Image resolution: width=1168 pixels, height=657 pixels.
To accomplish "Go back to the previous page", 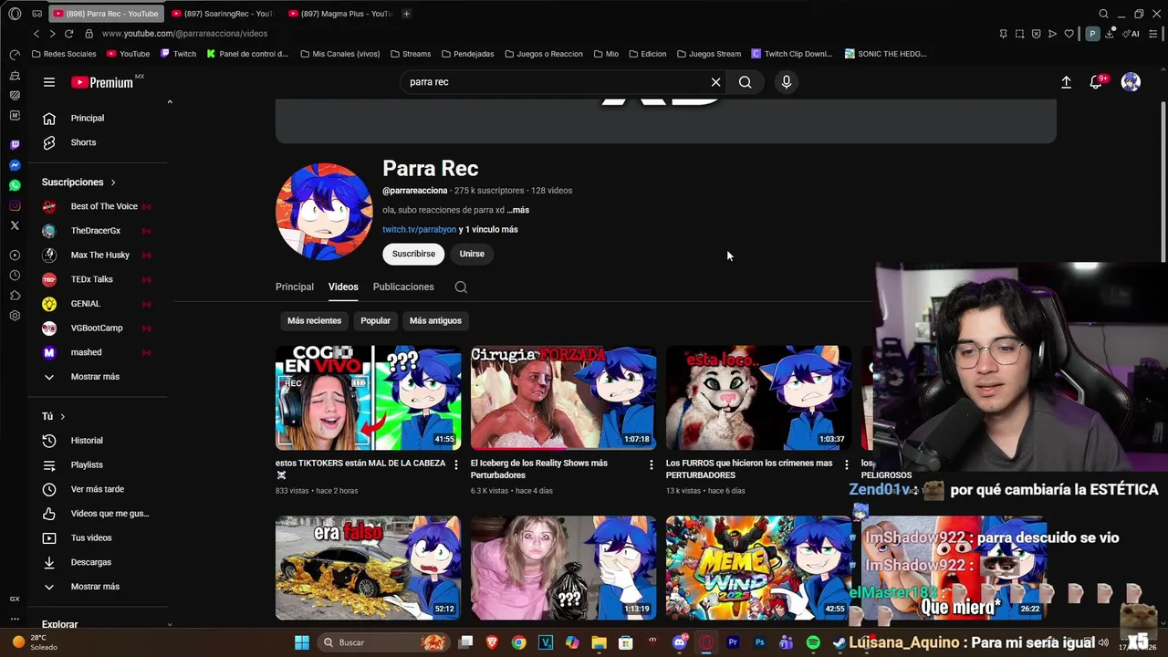I will tap(36, 34).
